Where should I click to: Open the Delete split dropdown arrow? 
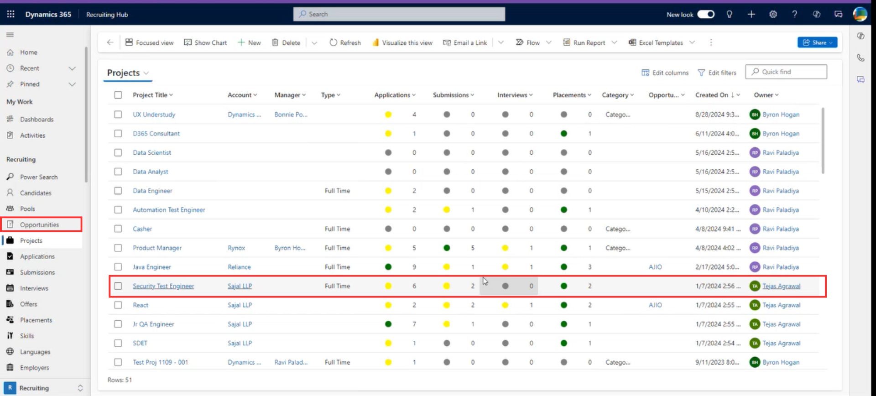[x=314, y=42]
